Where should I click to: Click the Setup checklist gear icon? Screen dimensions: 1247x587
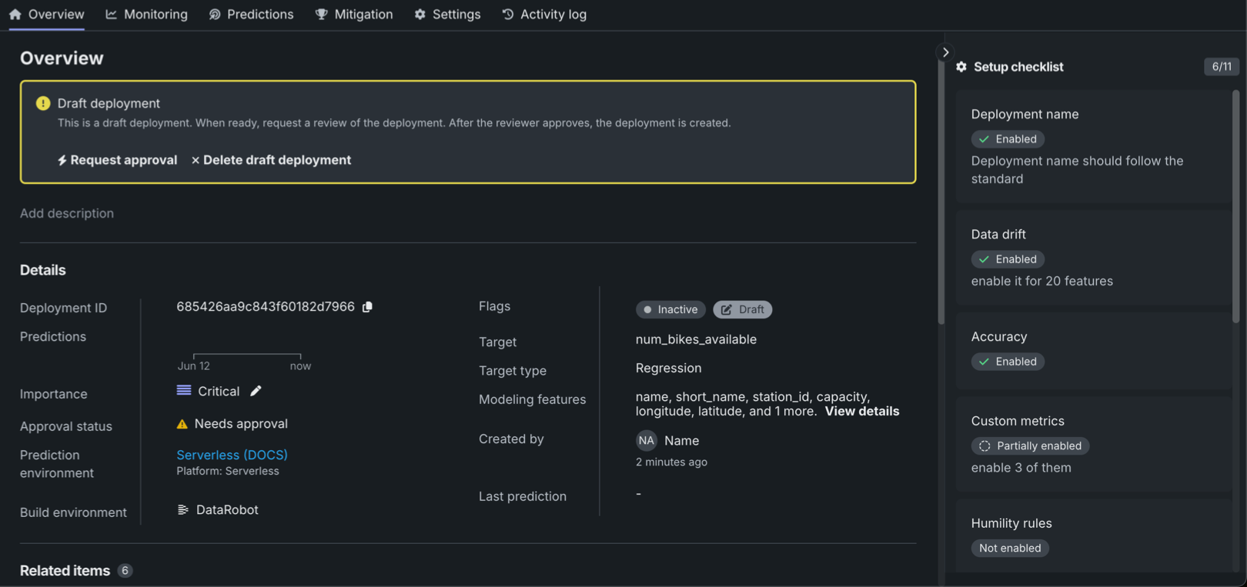click(x=961, y=67)
